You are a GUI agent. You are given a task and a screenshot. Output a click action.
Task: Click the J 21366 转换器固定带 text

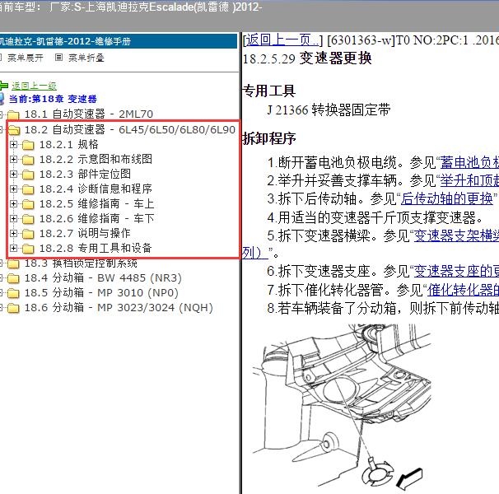click(x=329, y=110)
